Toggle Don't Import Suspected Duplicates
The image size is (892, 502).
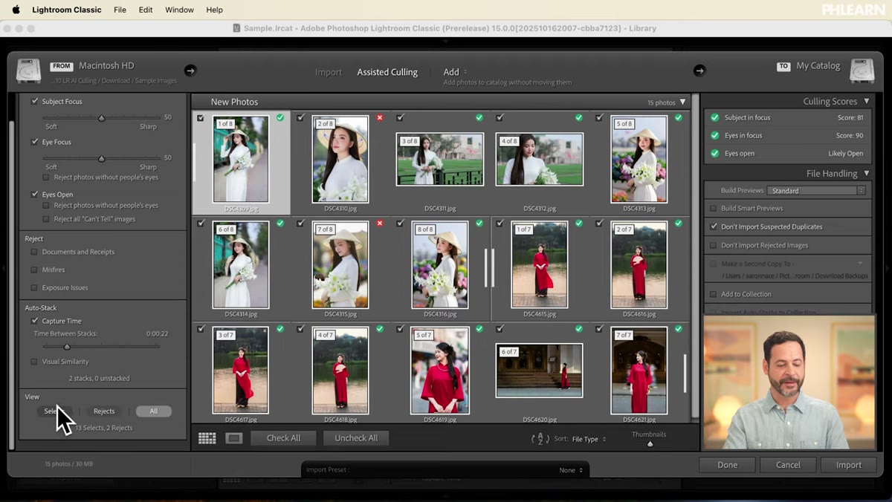coord(714,226)
